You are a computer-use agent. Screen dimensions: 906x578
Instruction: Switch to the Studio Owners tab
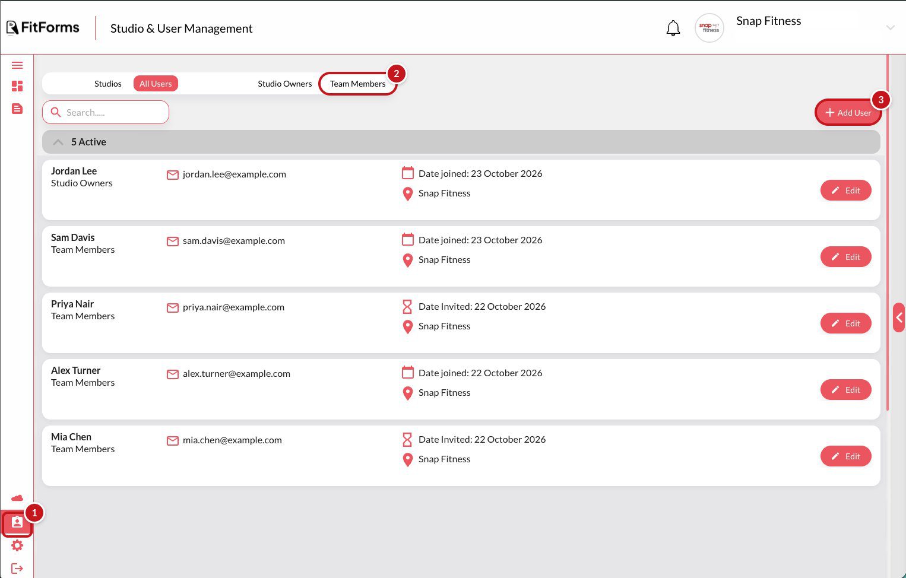[285, 84]
